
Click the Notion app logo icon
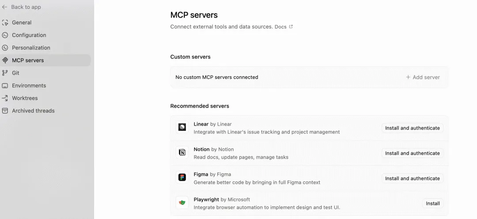point(182,152)
